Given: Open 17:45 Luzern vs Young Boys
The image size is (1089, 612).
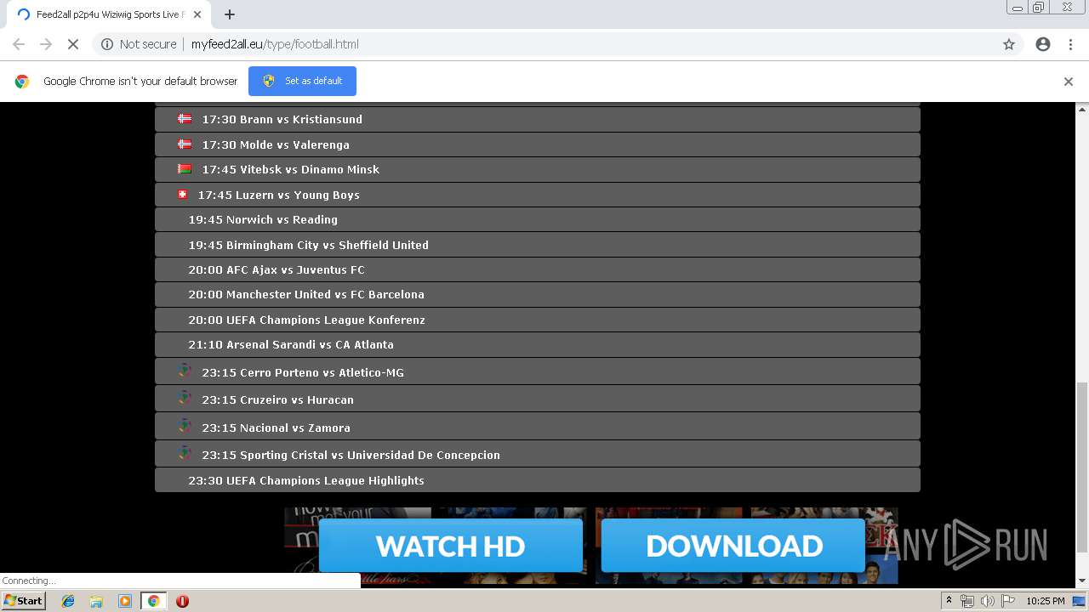Looking at the screenshot, I should [538, 195].
